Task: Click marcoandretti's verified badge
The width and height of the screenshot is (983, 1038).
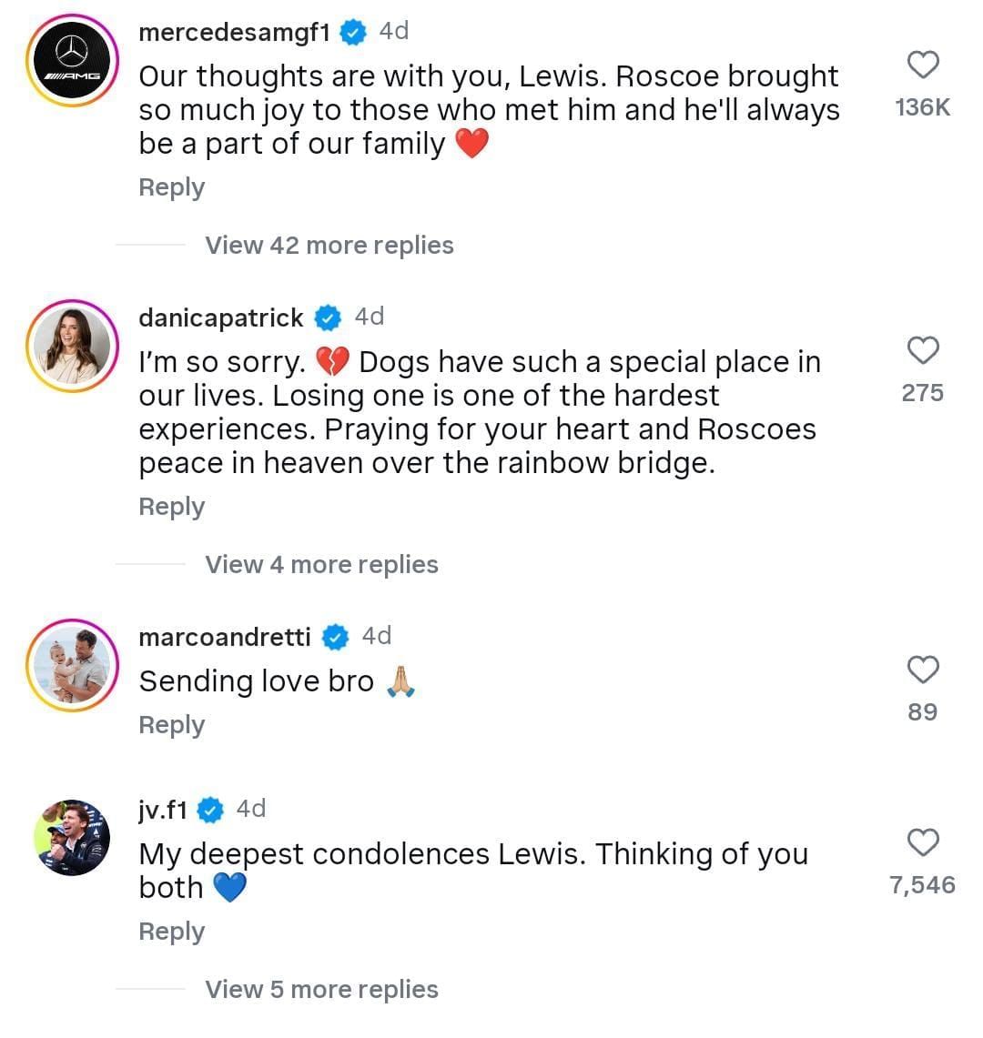Action: [x=336, y=637]
